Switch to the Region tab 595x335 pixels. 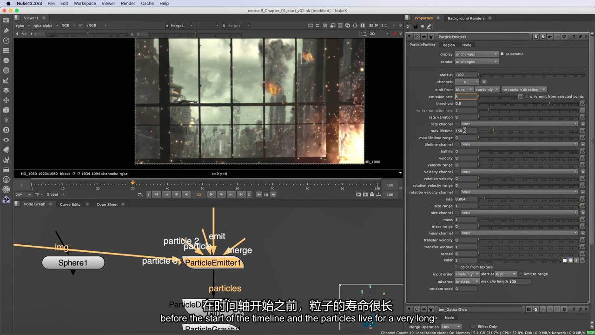449,45
